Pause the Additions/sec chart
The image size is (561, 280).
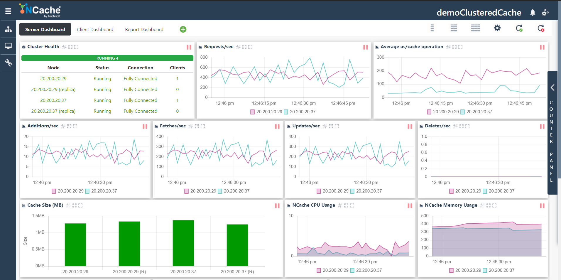click(145, 126)
